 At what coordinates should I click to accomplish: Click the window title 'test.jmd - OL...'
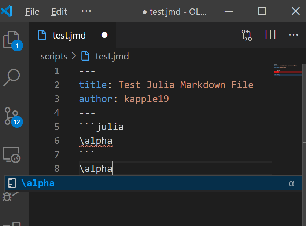[x=178, y=12]
